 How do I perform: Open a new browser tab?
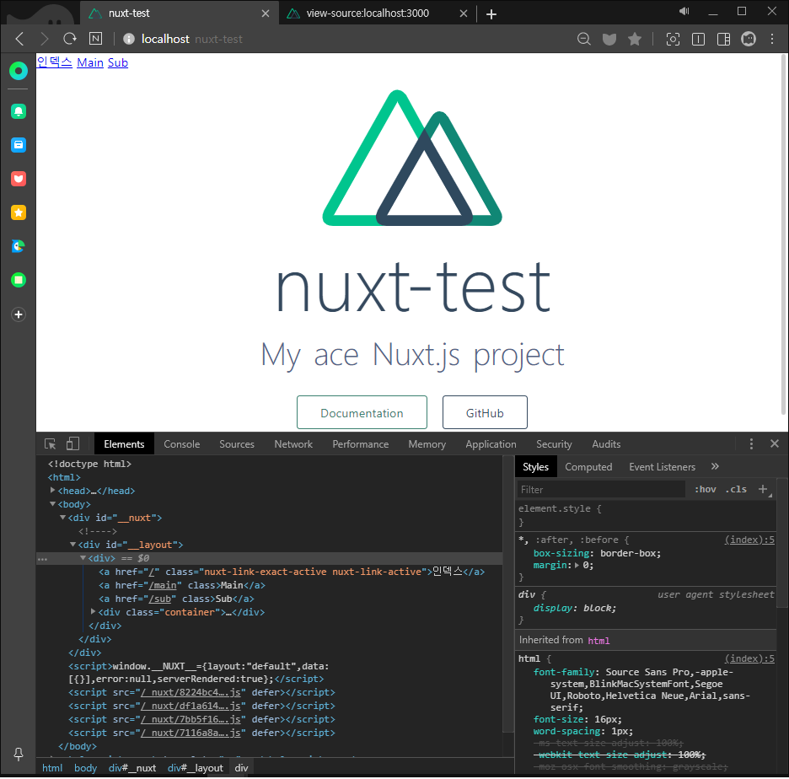491,14
